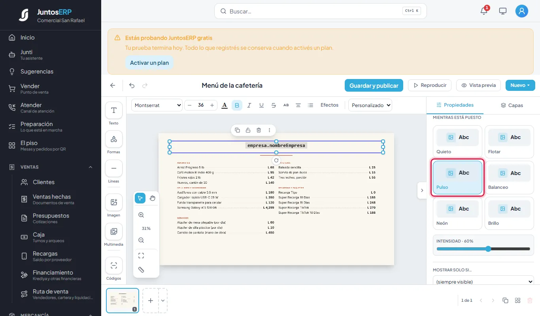The image size is (540, 316).
Task: Apply italic formatting
Action: click(249, 105)
